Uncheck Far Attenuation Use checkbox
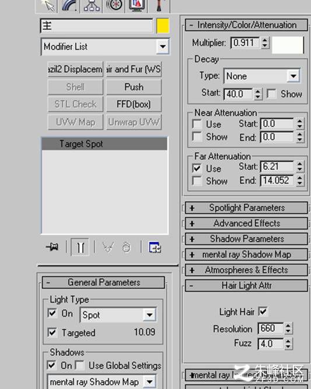The height and width of the screenshot is (389, 311). pyautogui.click(x=197, y=169)
